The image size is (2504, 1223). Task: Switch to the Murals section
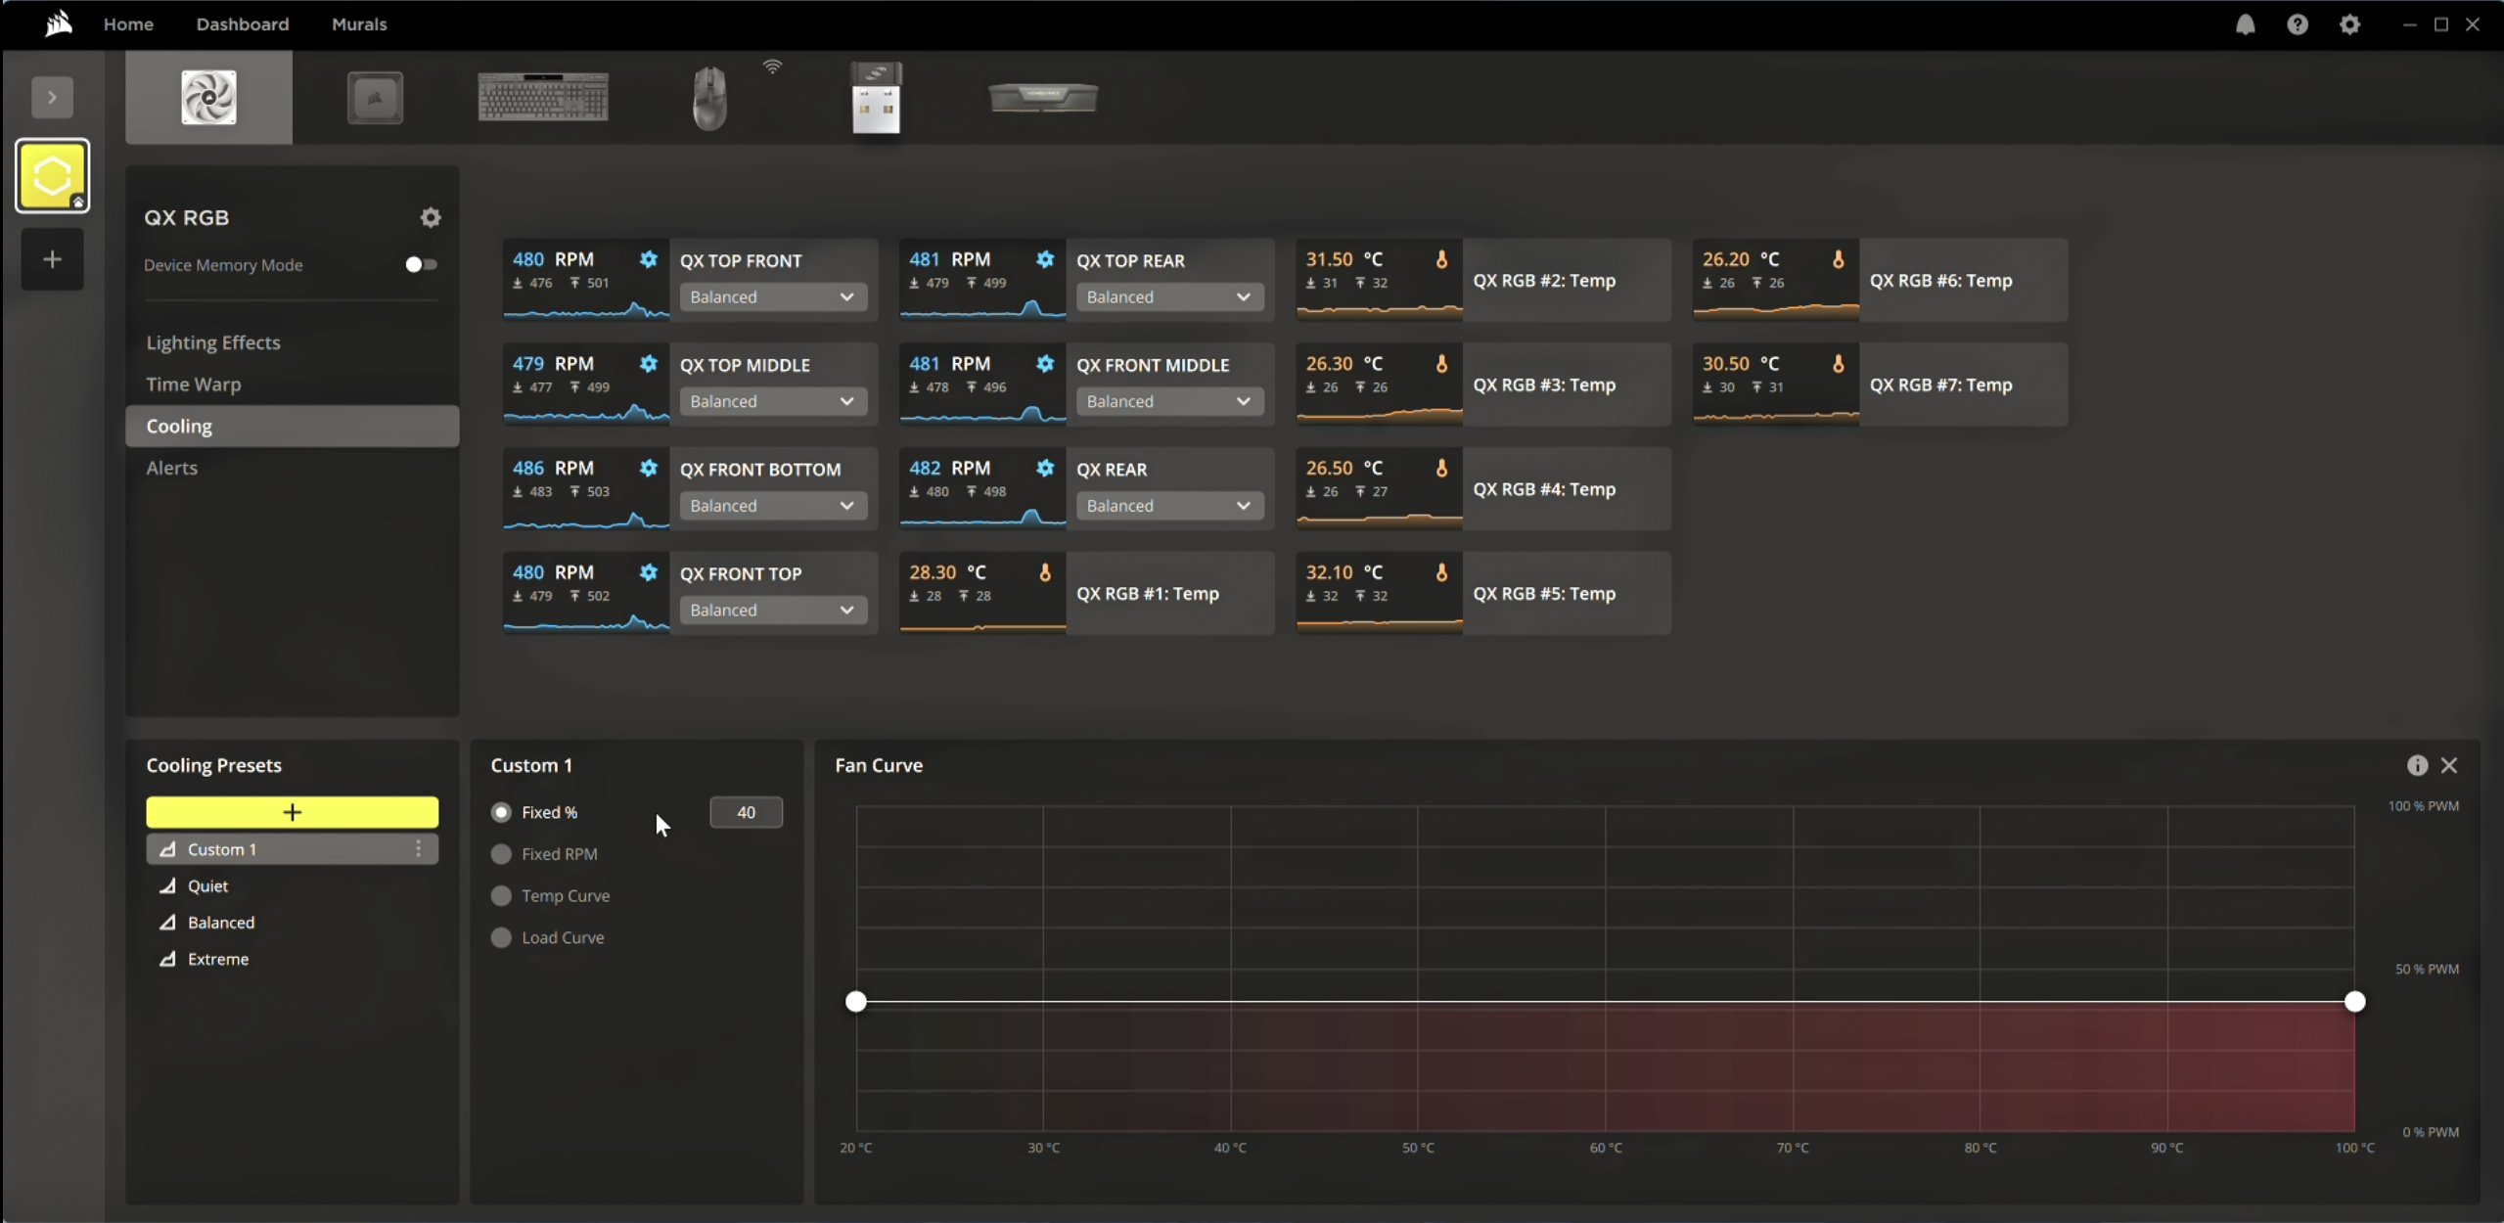[358, 24]
